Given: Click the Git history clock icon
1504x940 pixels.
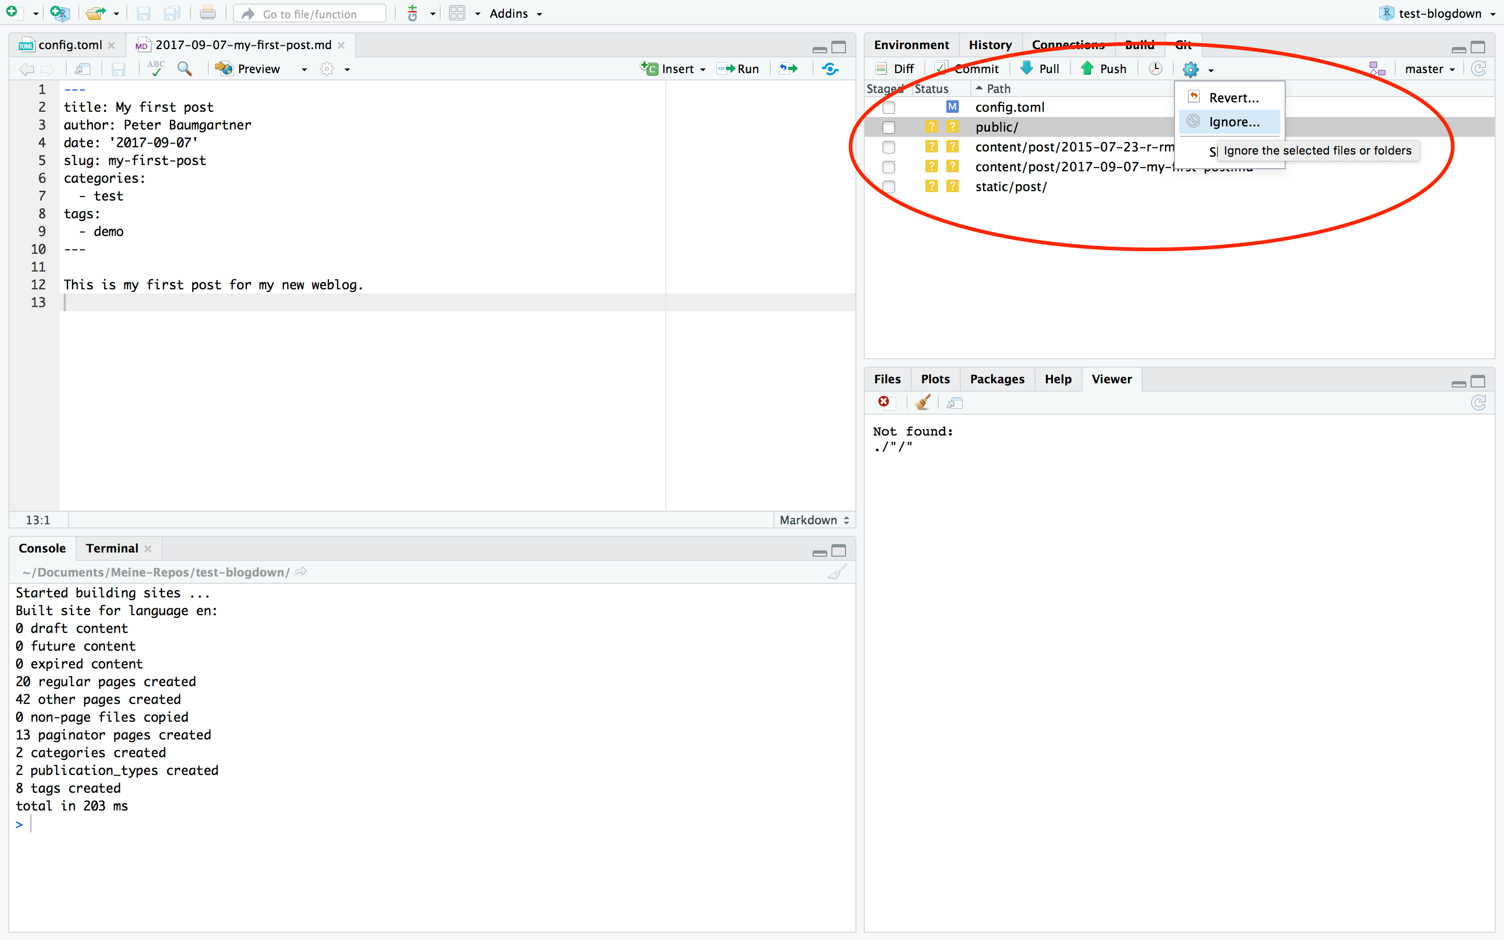Looking at the screenshot, I should tap(1155, 68).
